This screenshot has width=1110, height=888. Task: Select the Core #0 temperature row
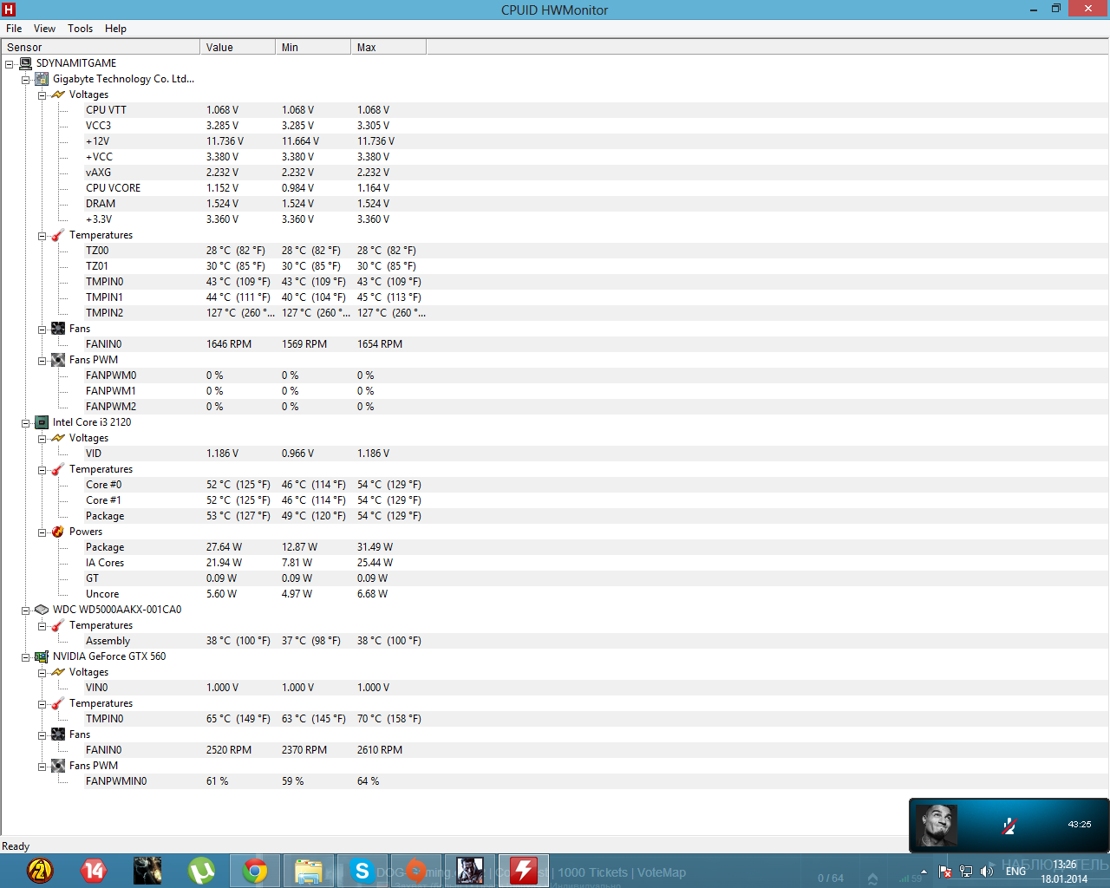(555, 485)
